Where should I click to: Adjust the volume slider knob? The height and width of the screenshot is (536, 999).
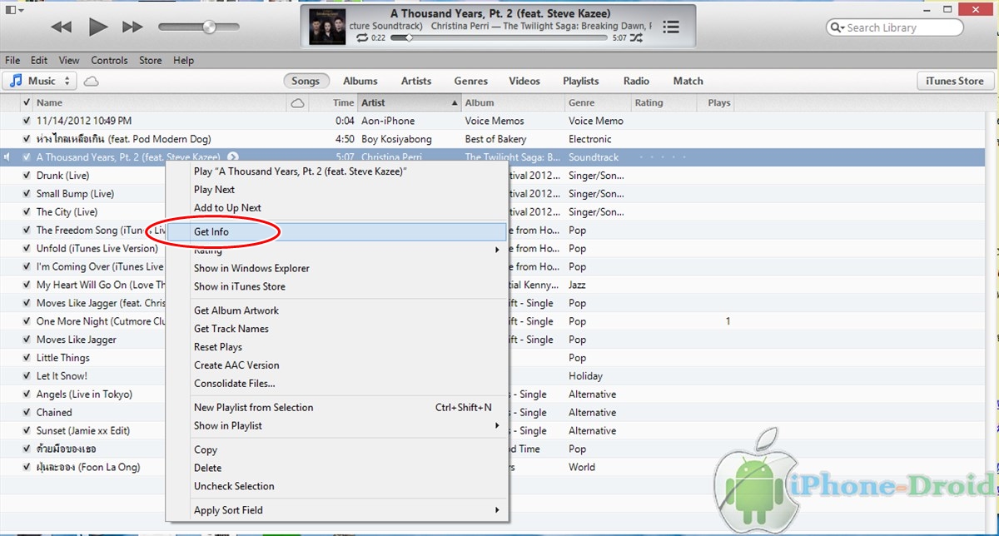[209, 27]
